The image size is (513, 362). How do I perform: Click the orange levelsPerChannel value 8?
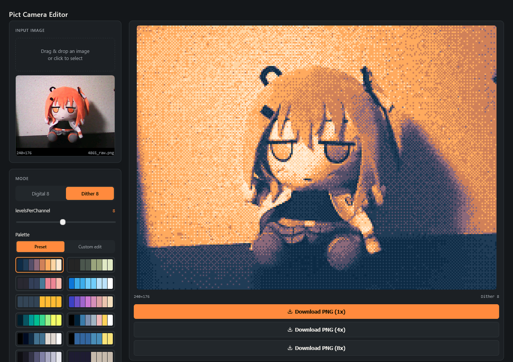114,211
